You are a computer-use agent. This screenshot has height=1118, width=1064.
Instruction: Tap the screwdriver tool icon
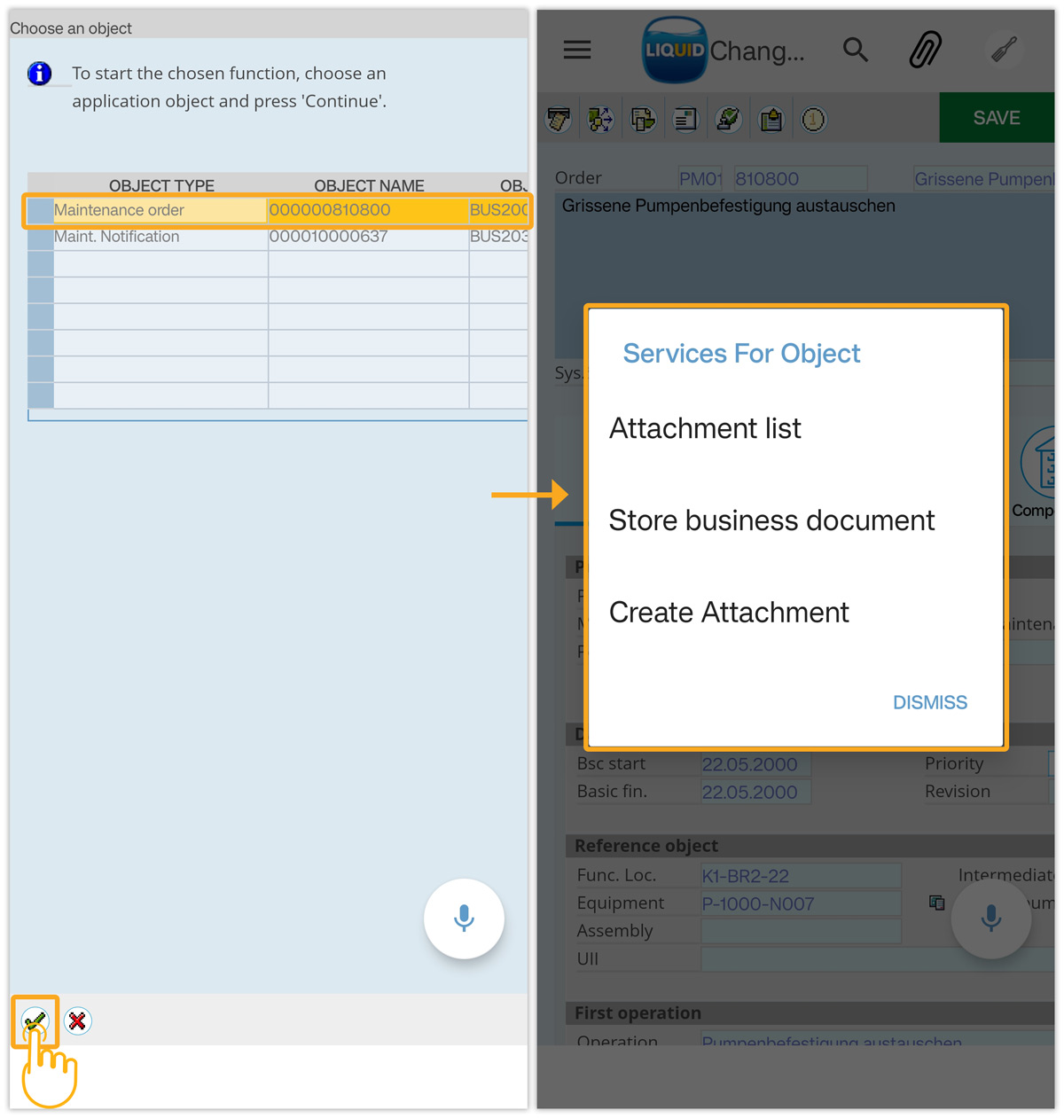click(x=1004, y=50)
